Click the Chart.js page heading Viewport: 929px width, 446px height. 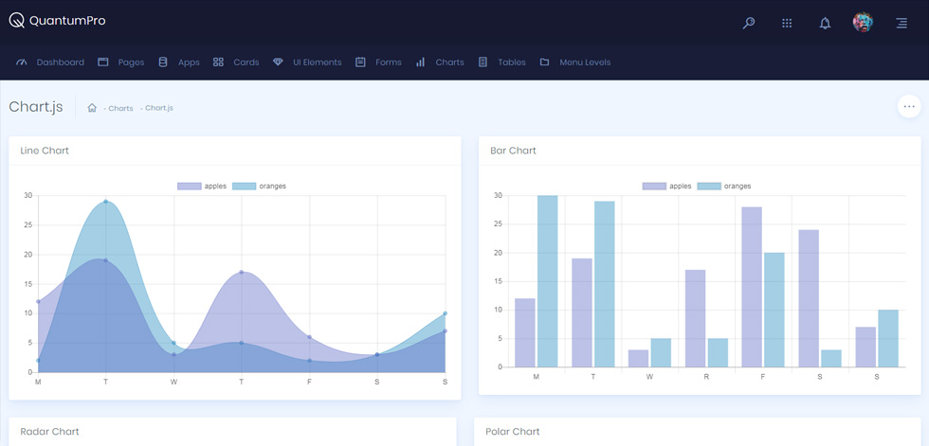36,107
